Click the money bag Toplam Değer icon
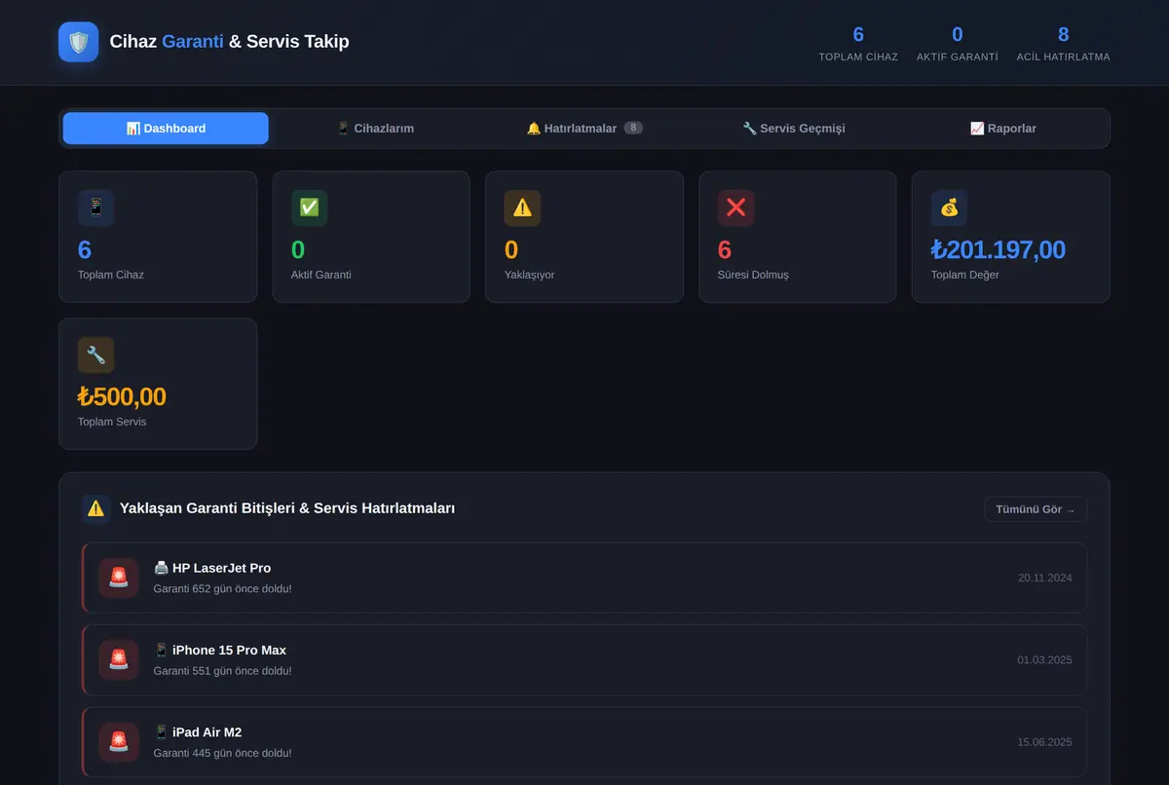Viewport: 1169px width, 785px height. click(949, 207)
